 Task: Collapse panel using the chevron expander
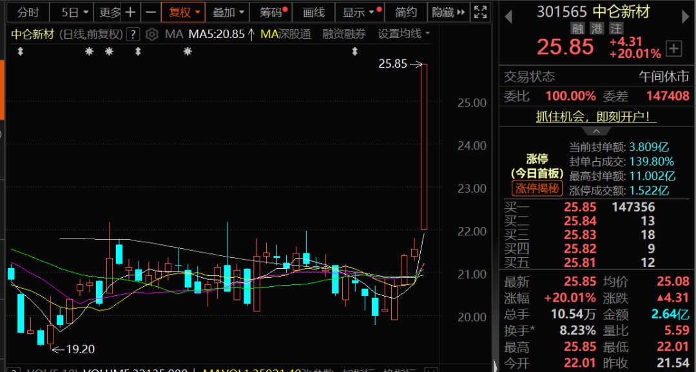pyautogui.click(x=596, y=132)
